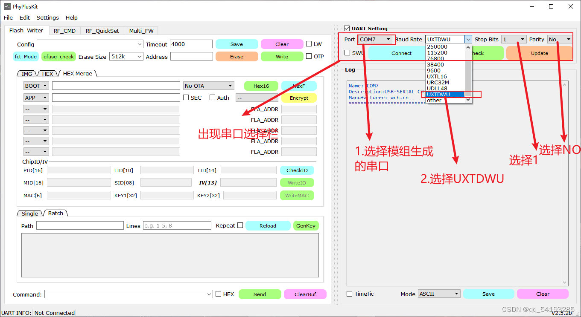Click the Reload button
The width and height of the screenshot is (581, 317).
[x=268, y=226]
